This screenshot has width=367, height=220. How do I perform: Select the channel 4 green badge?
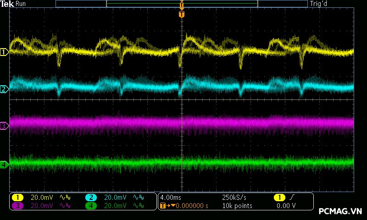pyautogui.click(x=91, y=206)
